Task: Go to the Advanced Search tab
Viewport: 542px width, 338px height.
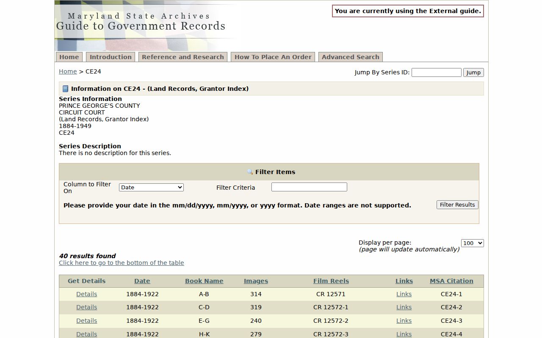Action: 351,57
